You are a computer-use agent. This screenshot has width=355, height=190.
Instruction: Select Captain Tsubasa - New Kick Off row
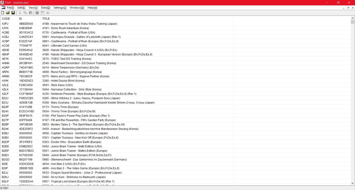[x=175, y=137]
